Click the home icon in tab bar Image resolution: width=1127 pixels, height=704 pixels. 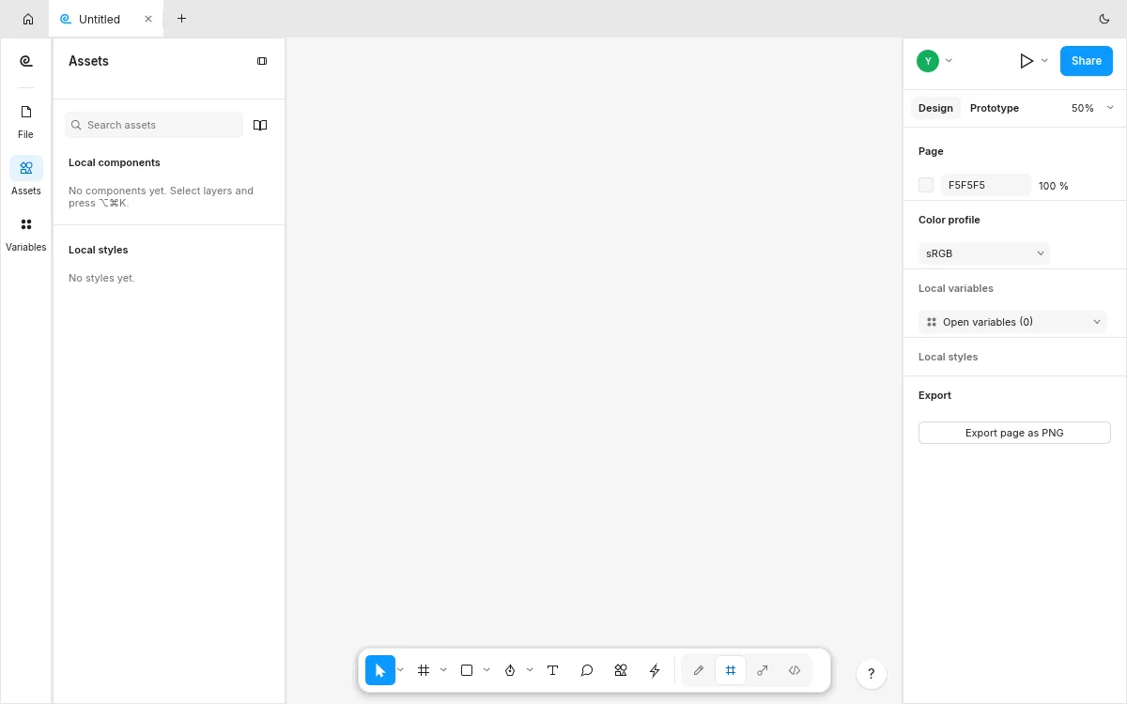[x=28, y=19]
